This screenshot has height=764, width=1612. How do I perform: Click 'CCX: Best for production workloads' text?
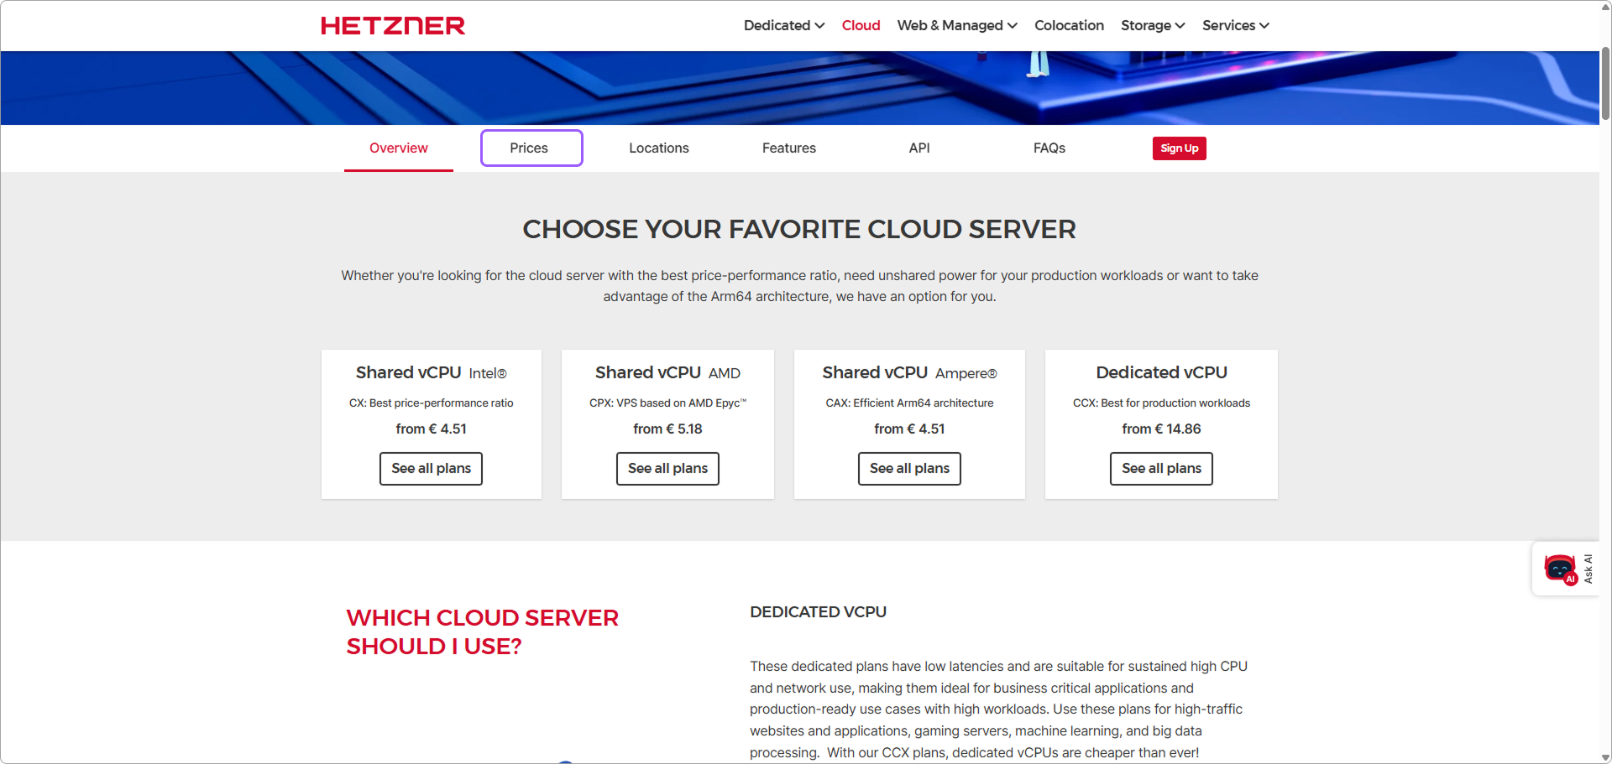[x=1161, y=403]
